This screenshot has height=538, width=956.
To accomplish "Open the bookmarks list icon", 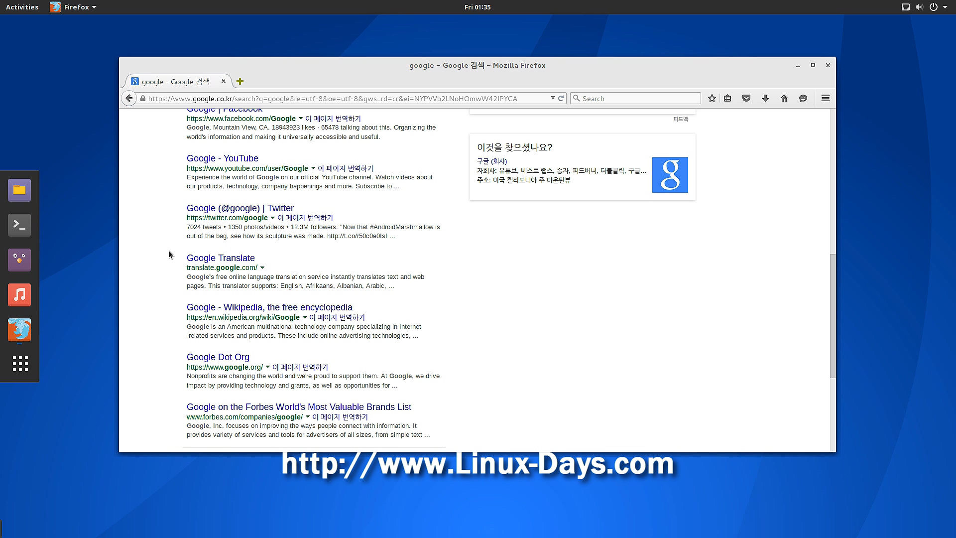I will [x=727, y=99].
